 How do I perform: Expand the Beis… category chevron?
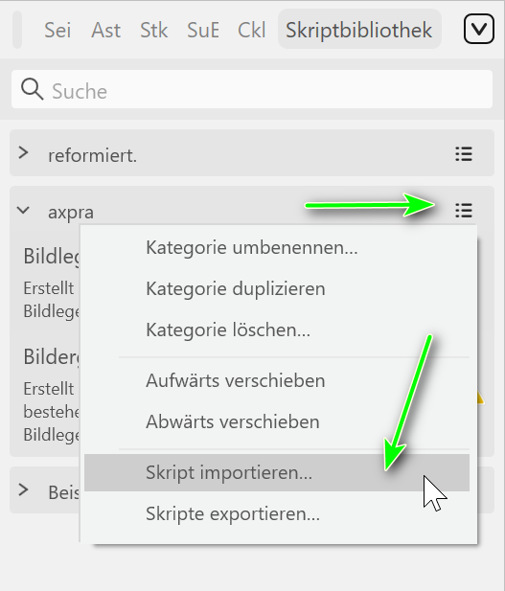(23, 490)
